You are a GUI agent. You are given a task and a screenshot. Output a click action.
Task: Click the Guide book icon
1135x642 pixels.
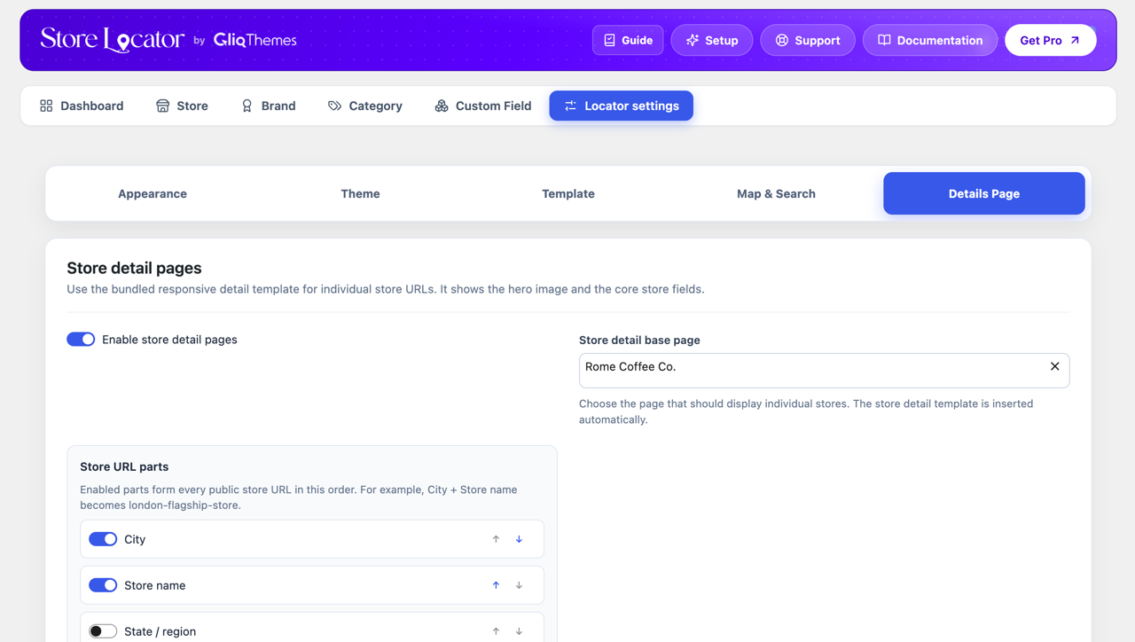pyautogui.click(x=610, y=40)
